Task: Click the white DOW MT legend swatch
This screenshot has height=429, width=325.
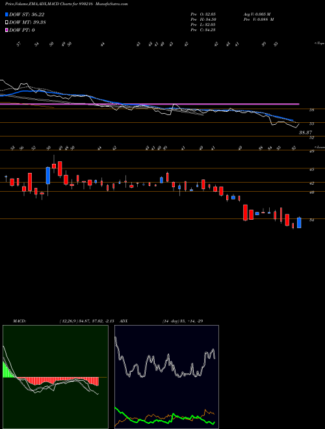Action: [7, 22]
